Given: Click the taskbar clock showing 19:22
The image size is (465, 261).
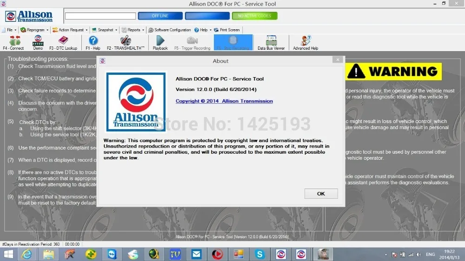Looking at the screenshot, I should (449, 254).
